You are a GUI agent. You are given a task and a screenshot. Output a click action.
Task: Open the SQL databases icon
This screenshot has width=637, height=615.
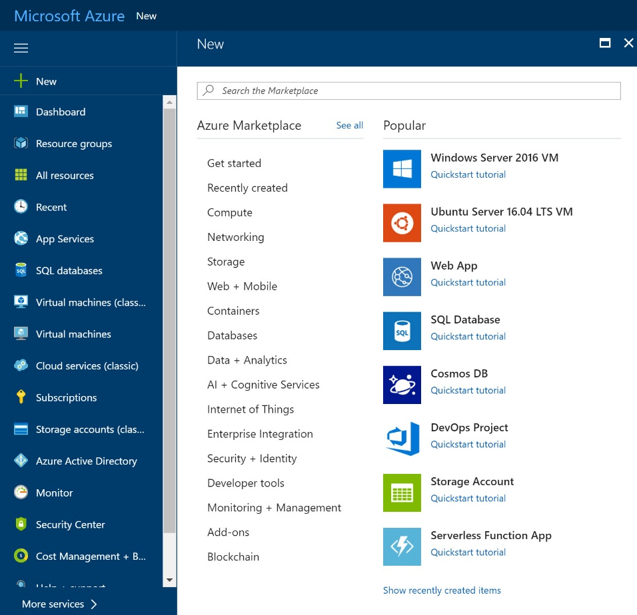coord(21,270)
